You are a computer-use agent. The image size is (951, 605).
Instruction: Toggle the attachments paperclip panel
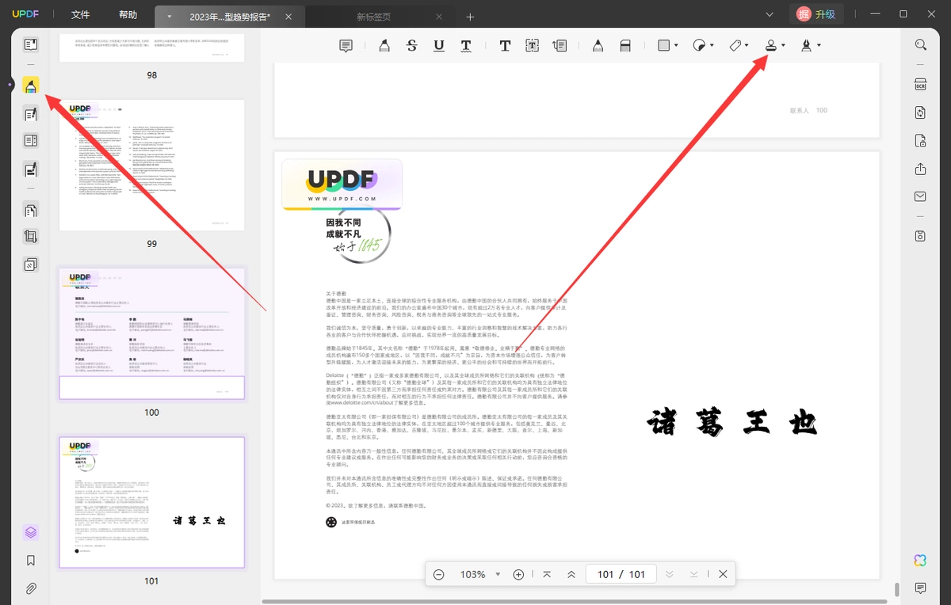coord(31,588)
